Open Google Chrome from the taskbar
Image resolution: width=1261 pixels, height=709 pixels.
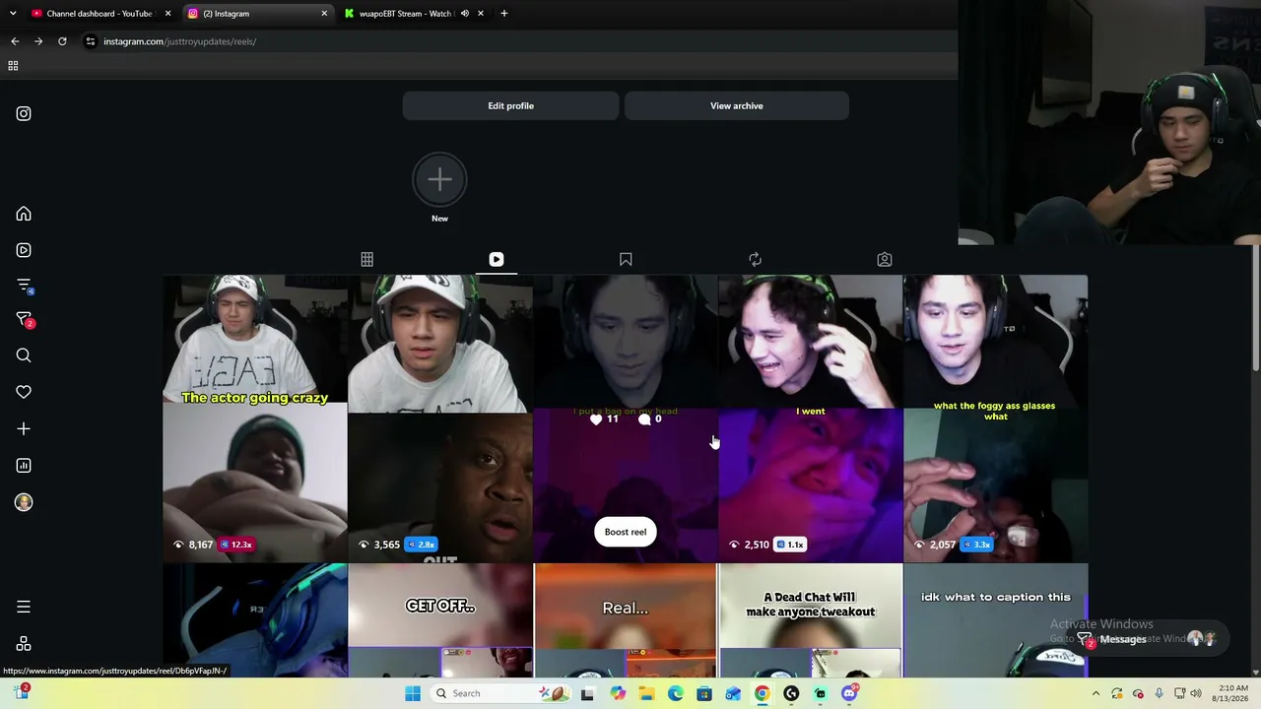click(762, 693)
